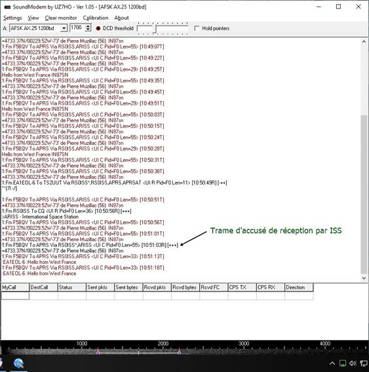
Task: Open the View menu
Action: pos(33,18)
